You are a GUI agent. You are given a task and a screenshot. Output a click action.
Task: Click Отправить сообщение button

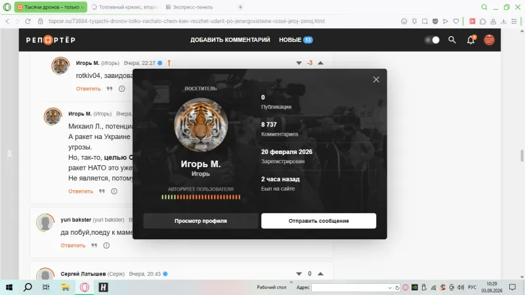coord(319,221)
